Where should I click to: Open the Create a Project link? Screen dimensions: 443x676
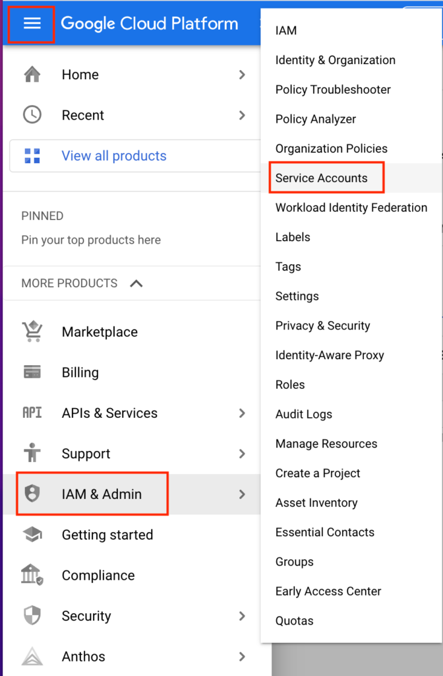(318, 473)
